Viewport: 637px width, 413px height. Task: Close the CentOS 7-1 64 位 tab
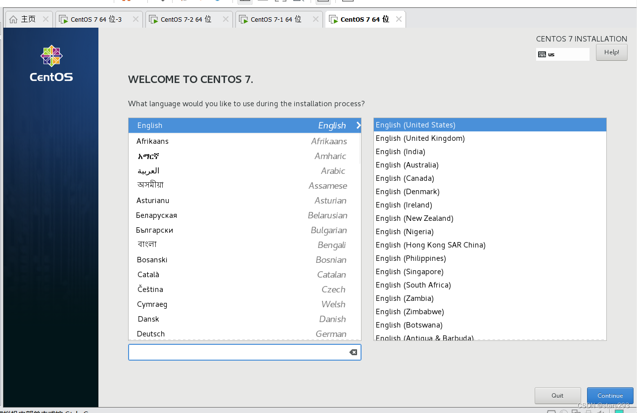[316, 19]
